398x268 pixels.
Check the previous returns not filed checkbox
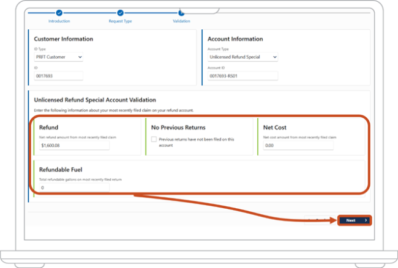tap(154, 139)
